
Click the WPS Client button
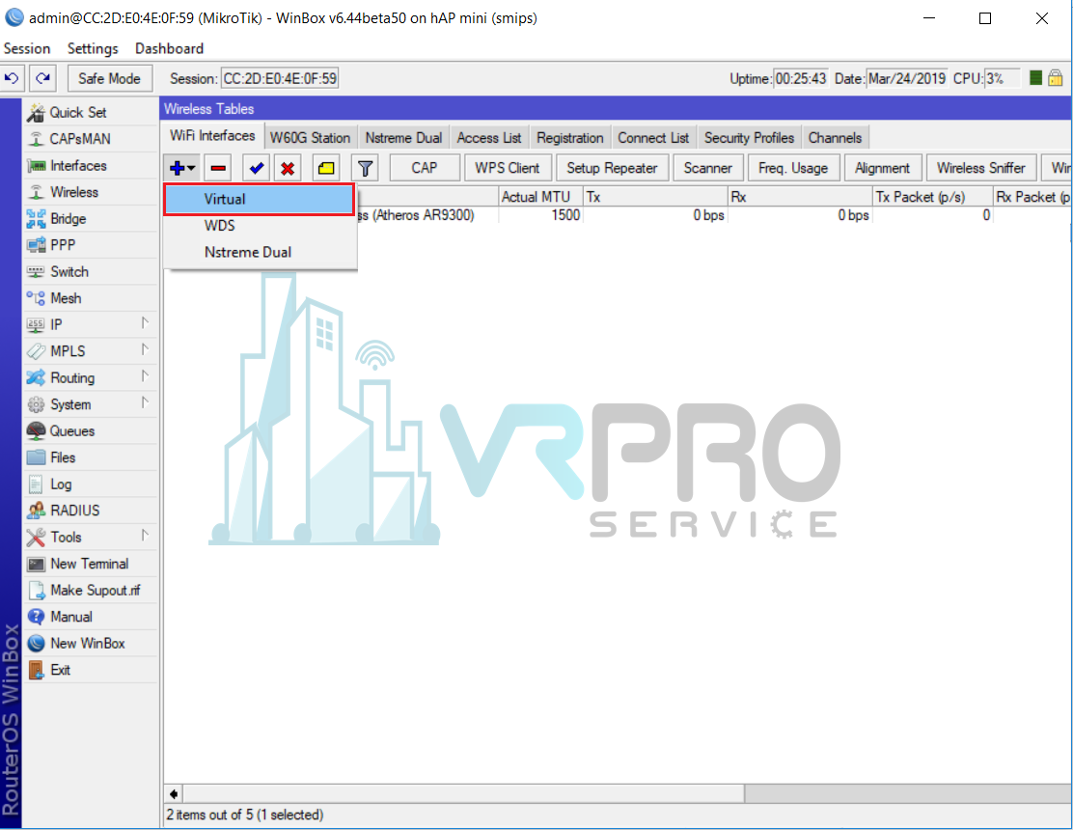point(508,168)
